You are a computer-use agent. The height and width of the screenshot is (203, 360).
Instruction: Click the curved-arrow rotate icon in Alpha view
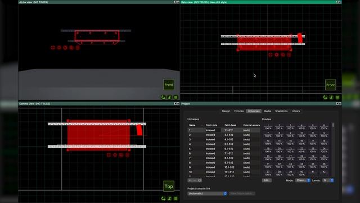point(163,97)
